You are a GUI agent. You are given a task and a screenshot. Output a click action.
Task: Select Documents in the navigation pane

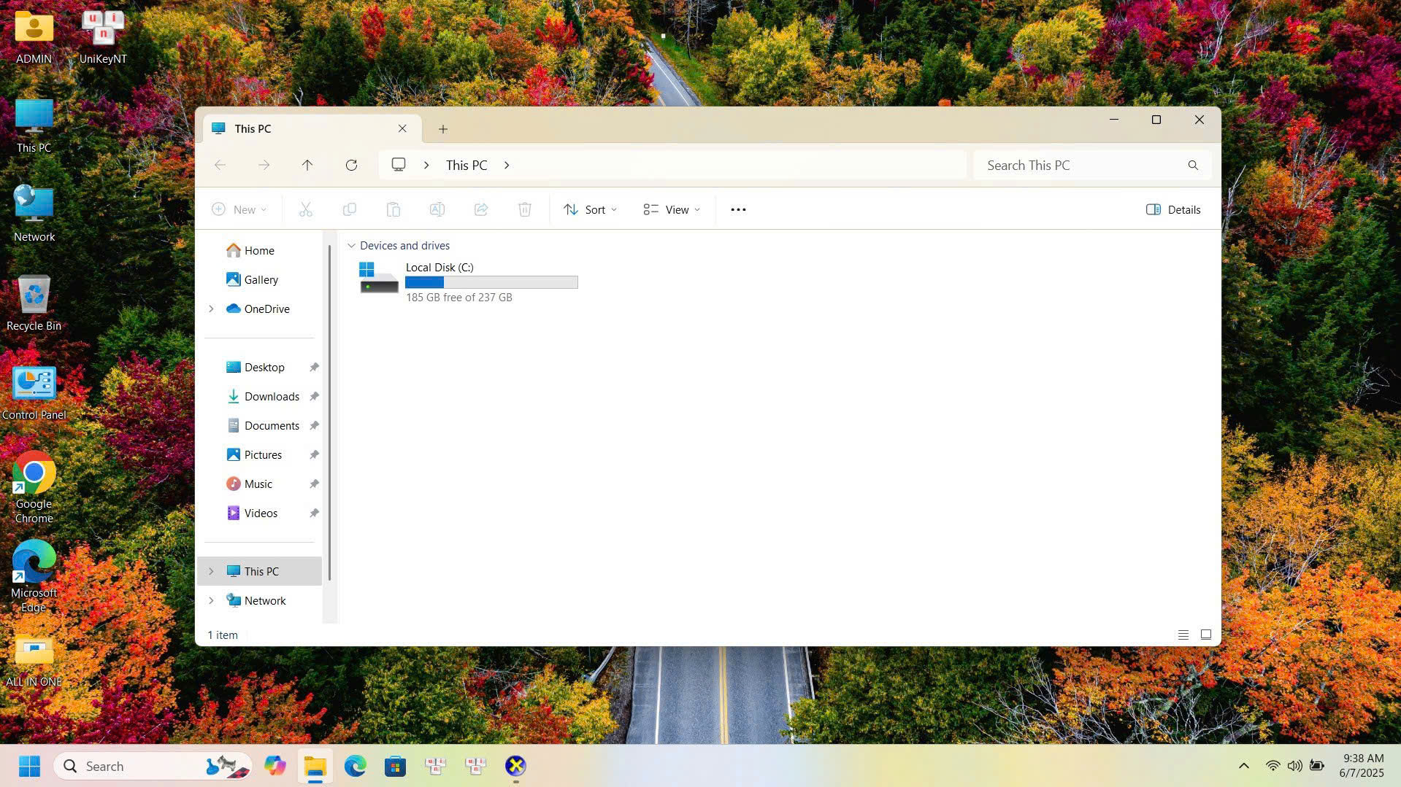click(x=271, y=426)
